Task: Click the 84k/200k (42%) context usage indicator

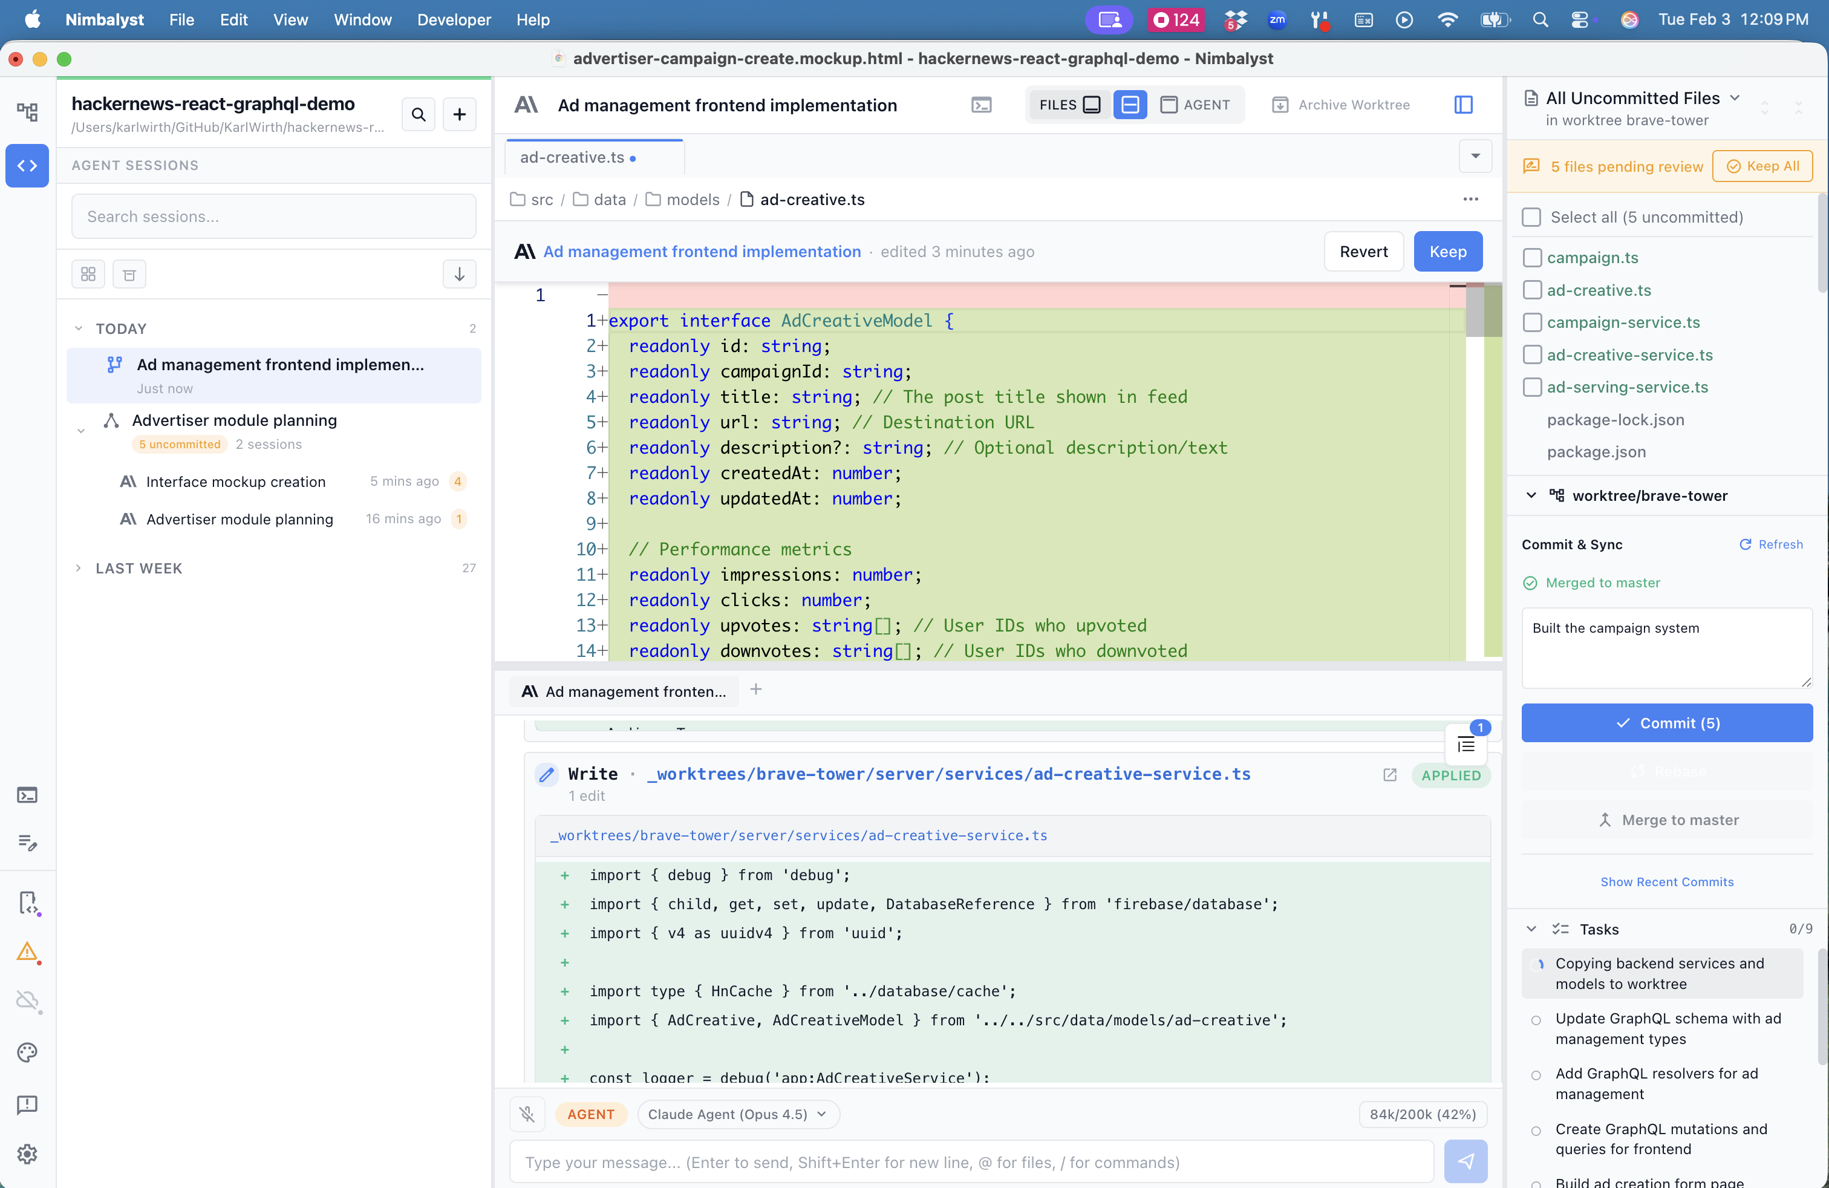Action: click(1423, 1114)
